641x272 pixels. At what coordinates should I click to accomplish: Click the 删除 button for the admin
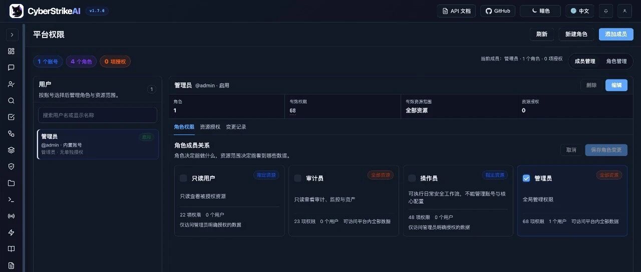(591, 85)
